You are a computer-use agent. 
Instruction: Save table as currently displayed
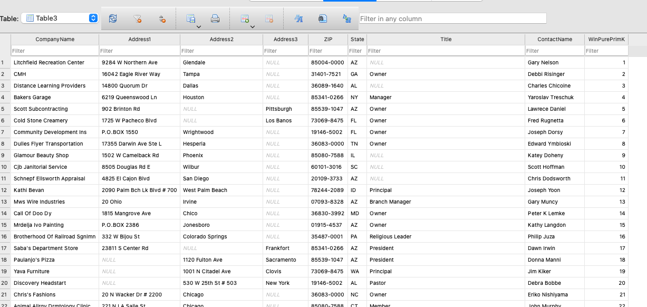pyautogui.click(x=191, y=18)
